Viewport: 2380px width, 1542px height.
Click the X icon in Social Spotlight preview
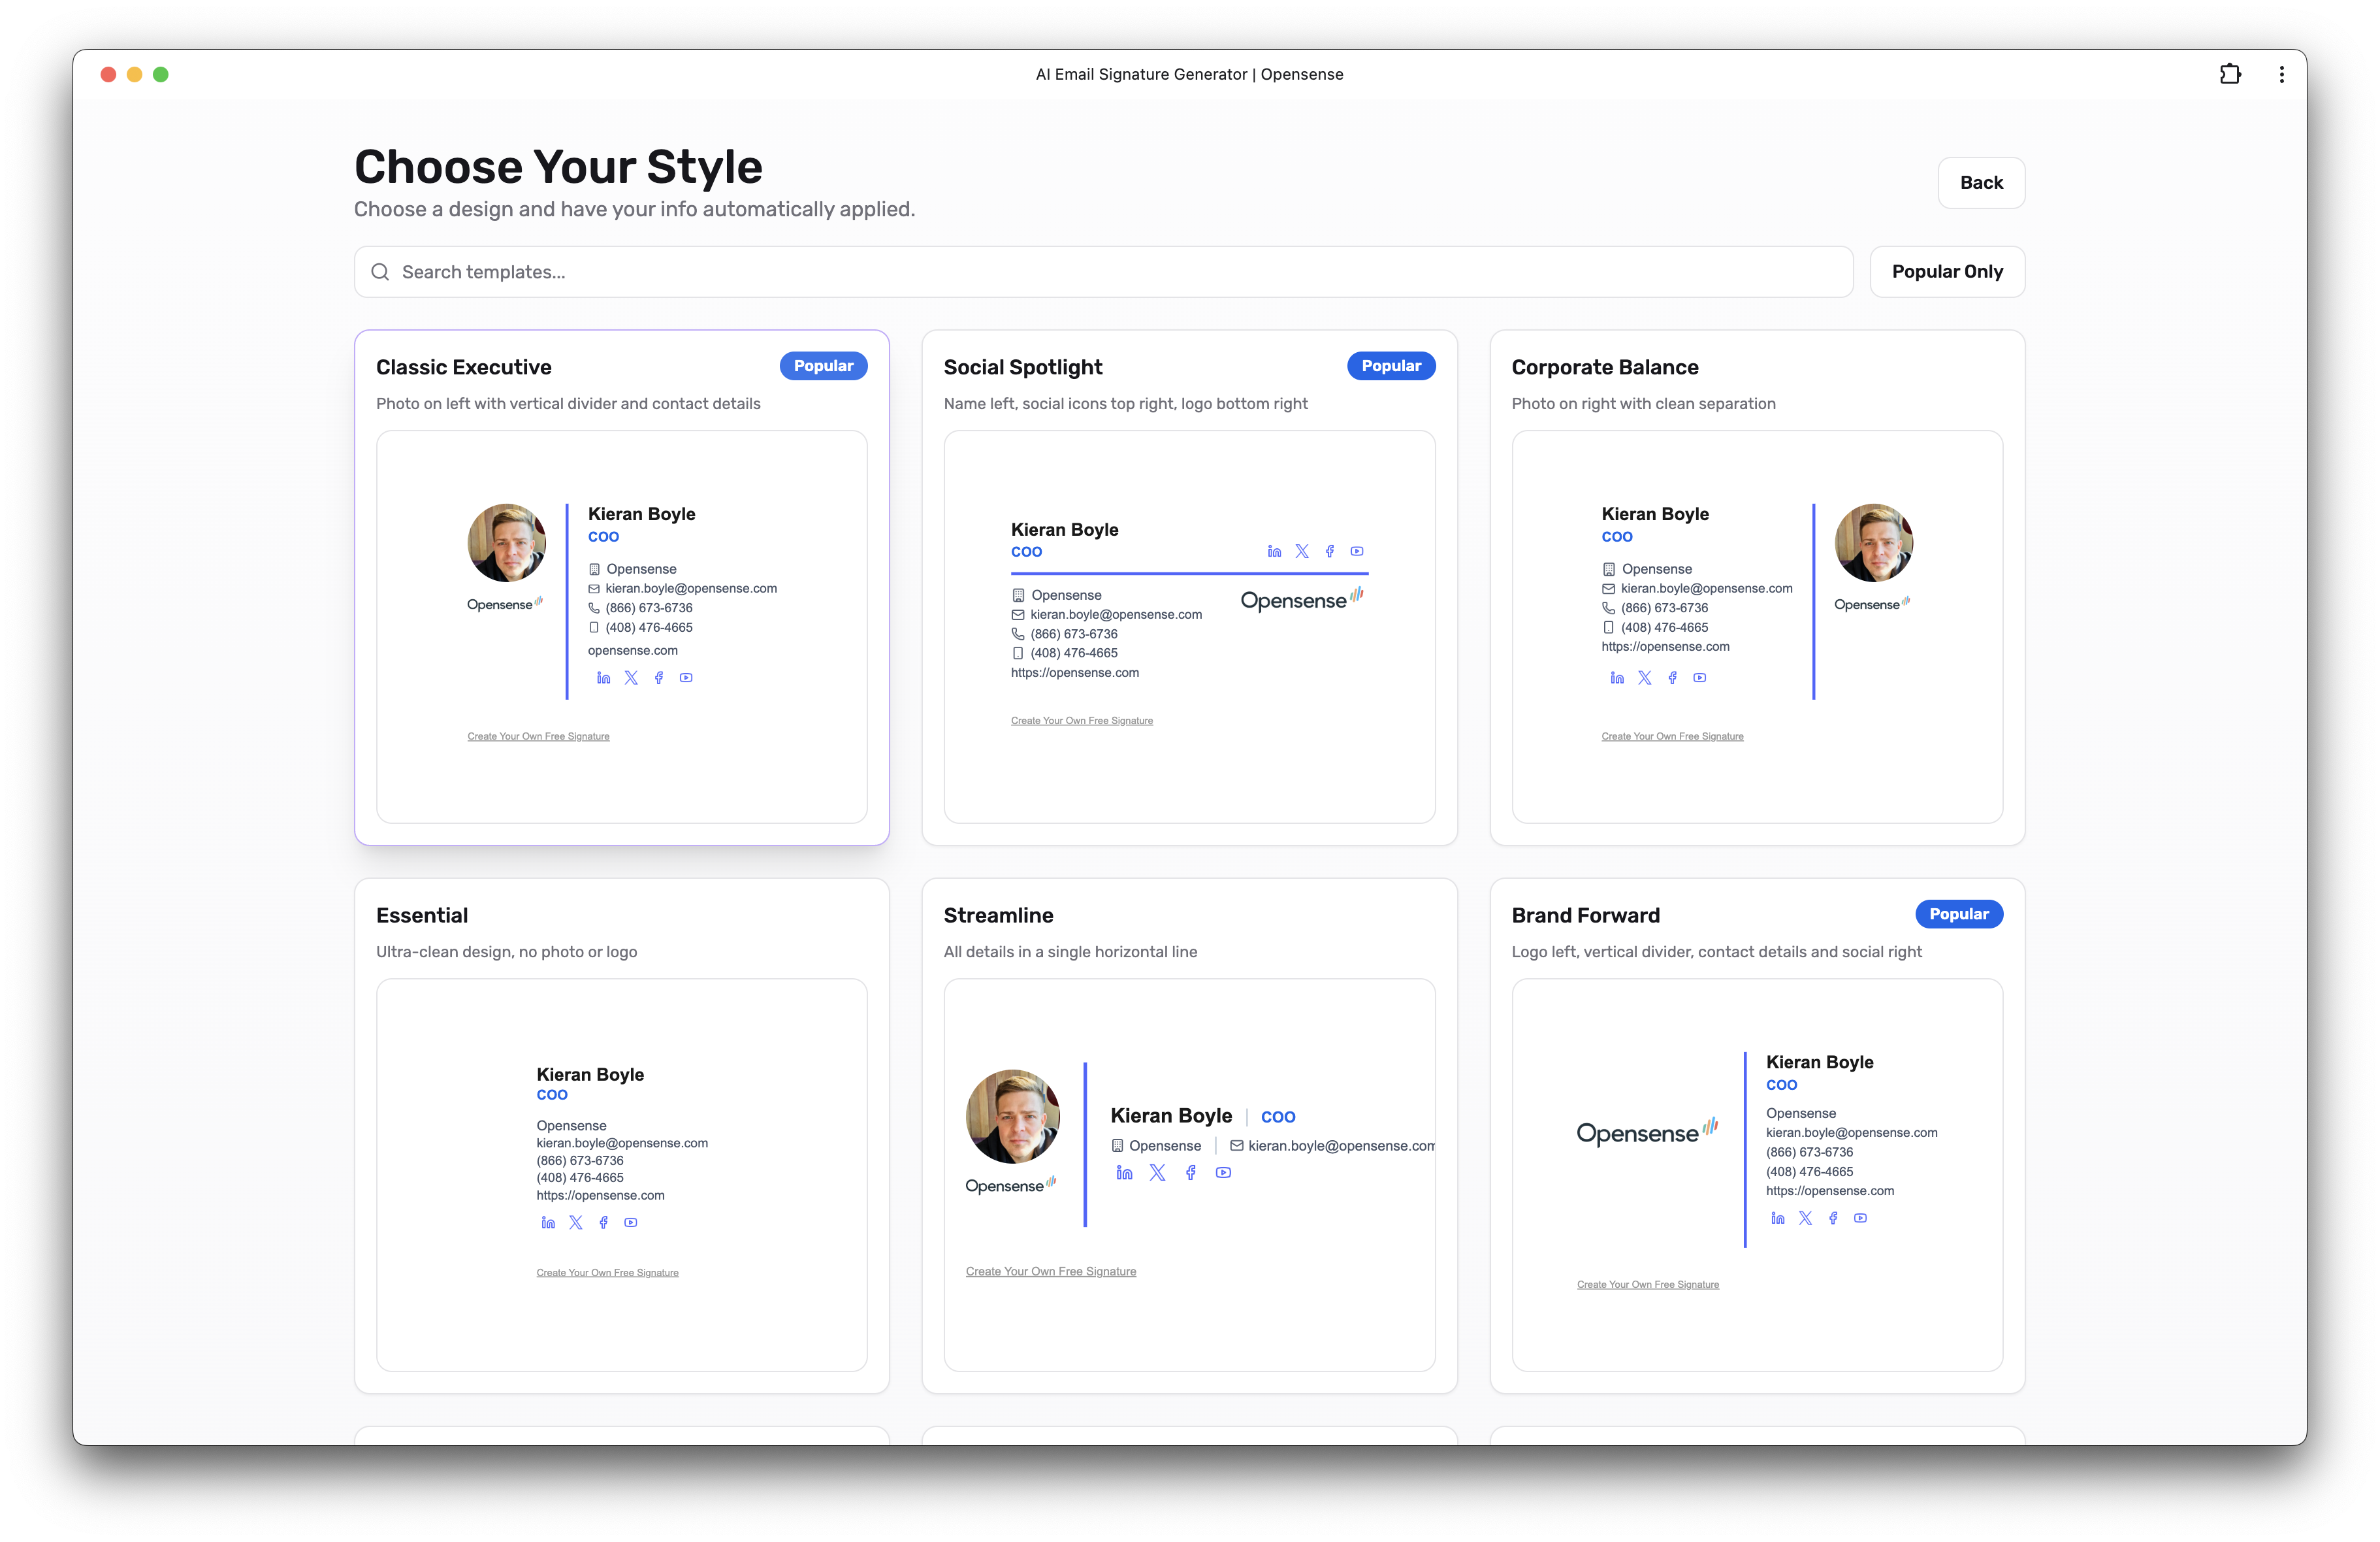point(1302,550)
